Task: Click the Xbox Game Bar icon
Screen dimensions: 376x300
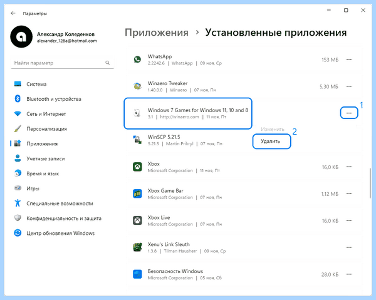Action: click(x=137, y=194)
